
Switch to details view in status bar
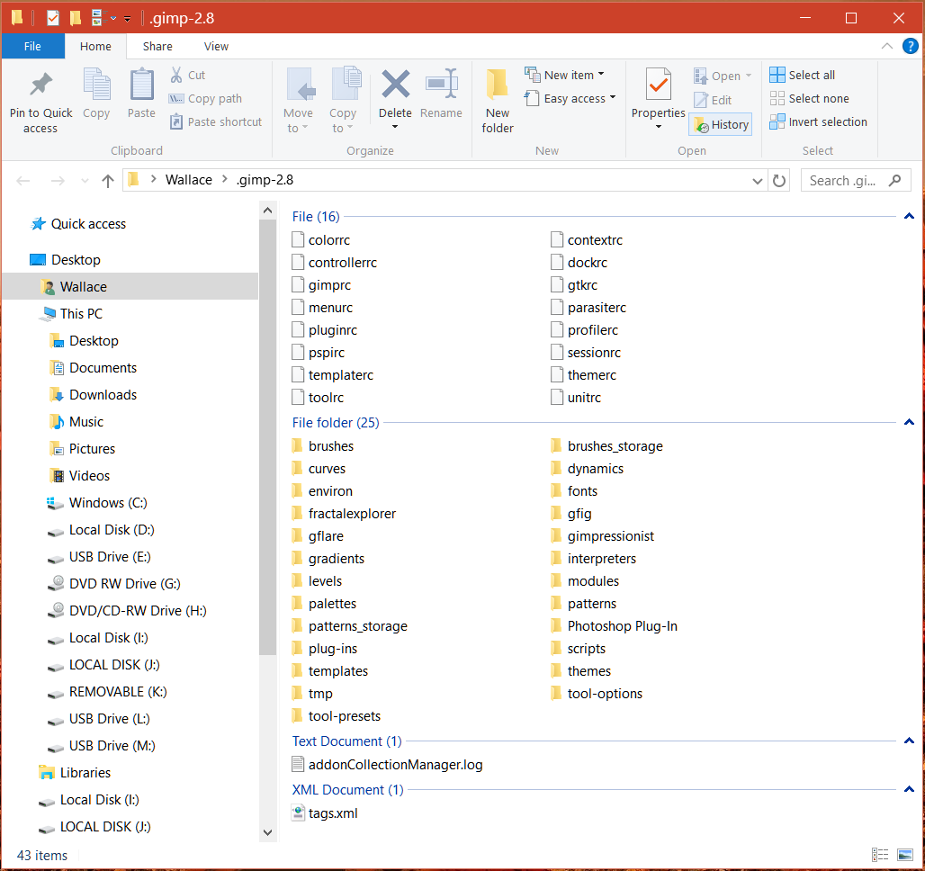tap(880, 855)
